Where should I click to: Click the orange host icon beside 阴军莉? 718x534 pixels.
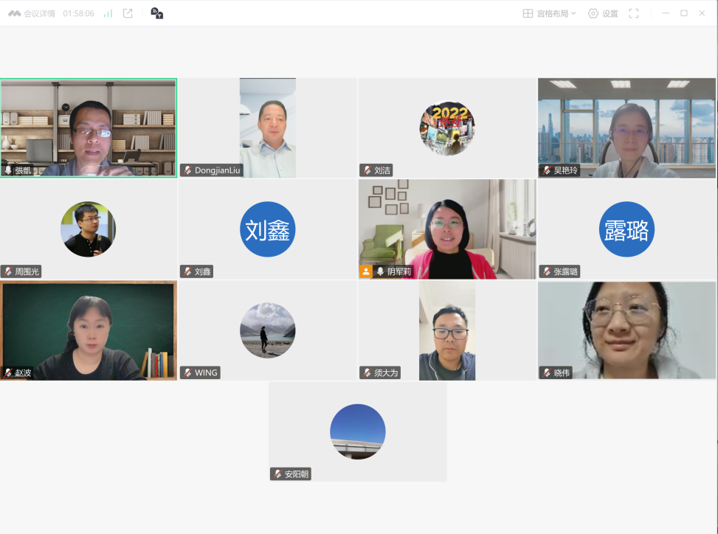click(x=366, y=271)
